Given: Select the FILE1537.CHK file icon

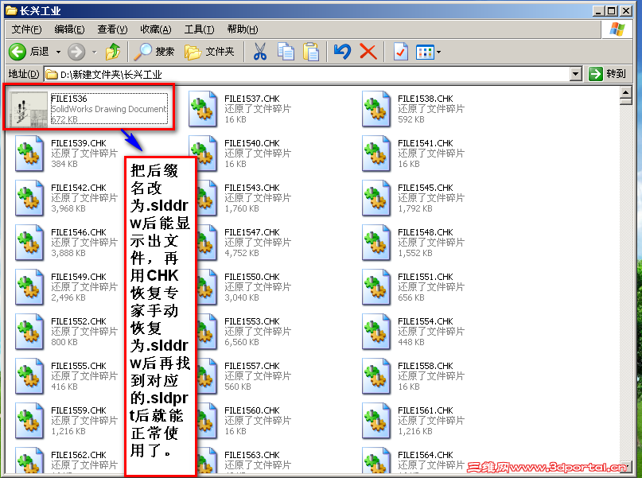Looking at the screenshot, I should pos(203,109).
